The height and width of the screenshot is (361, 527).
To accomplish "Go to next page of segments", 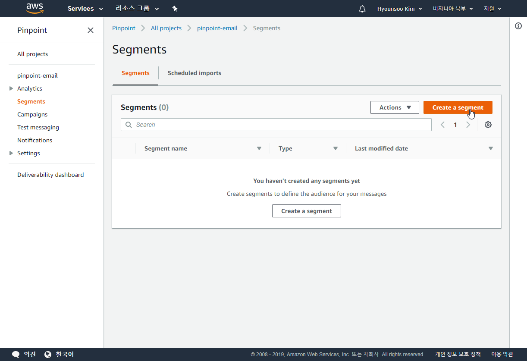I will (x=468, y=125).
